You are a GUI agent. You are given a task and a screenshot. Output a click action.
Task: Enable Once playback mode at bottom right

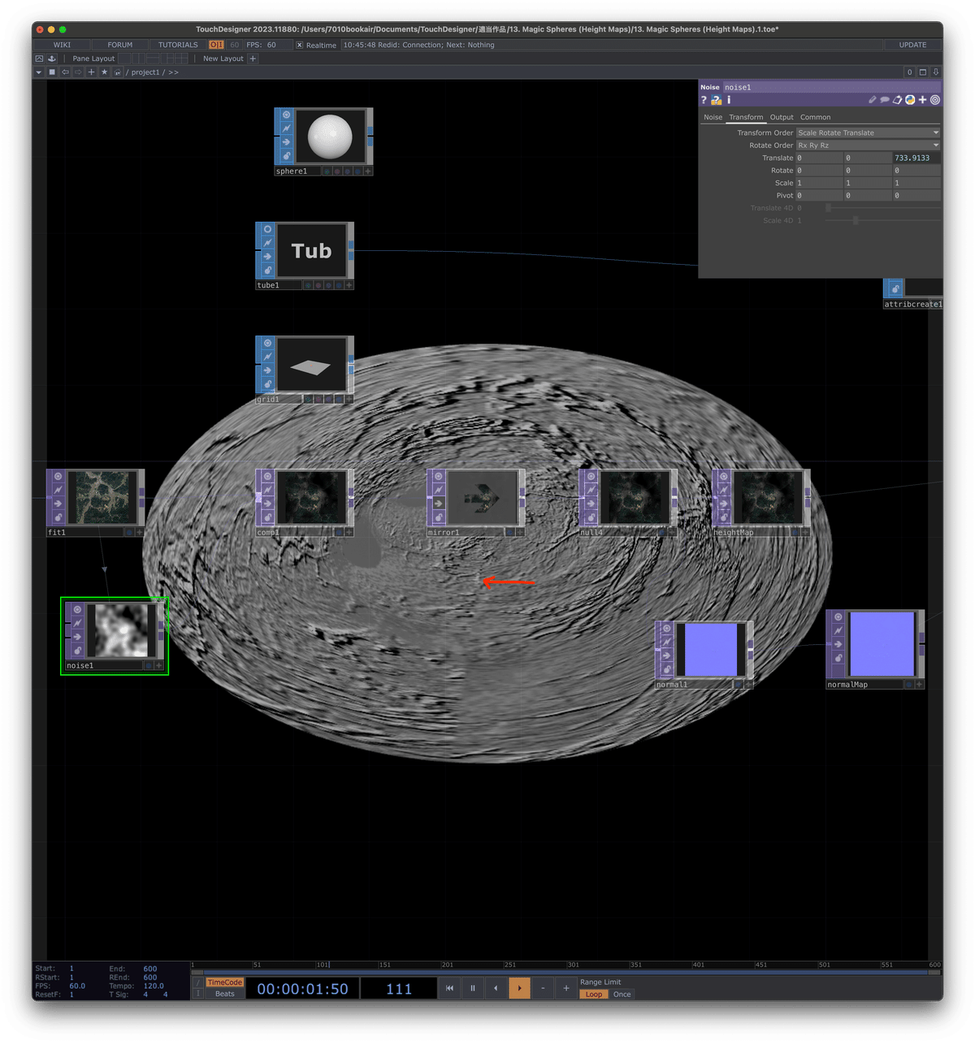coord(622,994)
